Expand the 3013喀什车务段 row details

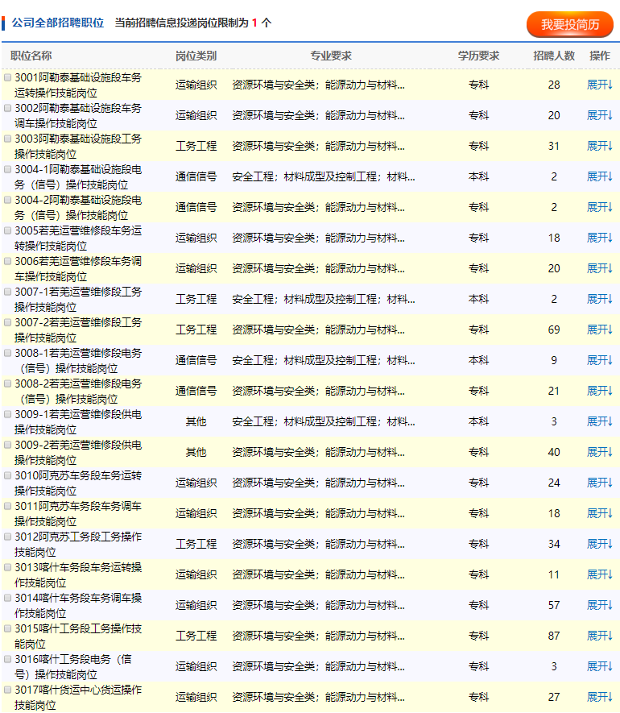pyautogui.click(x=599, y=575)
